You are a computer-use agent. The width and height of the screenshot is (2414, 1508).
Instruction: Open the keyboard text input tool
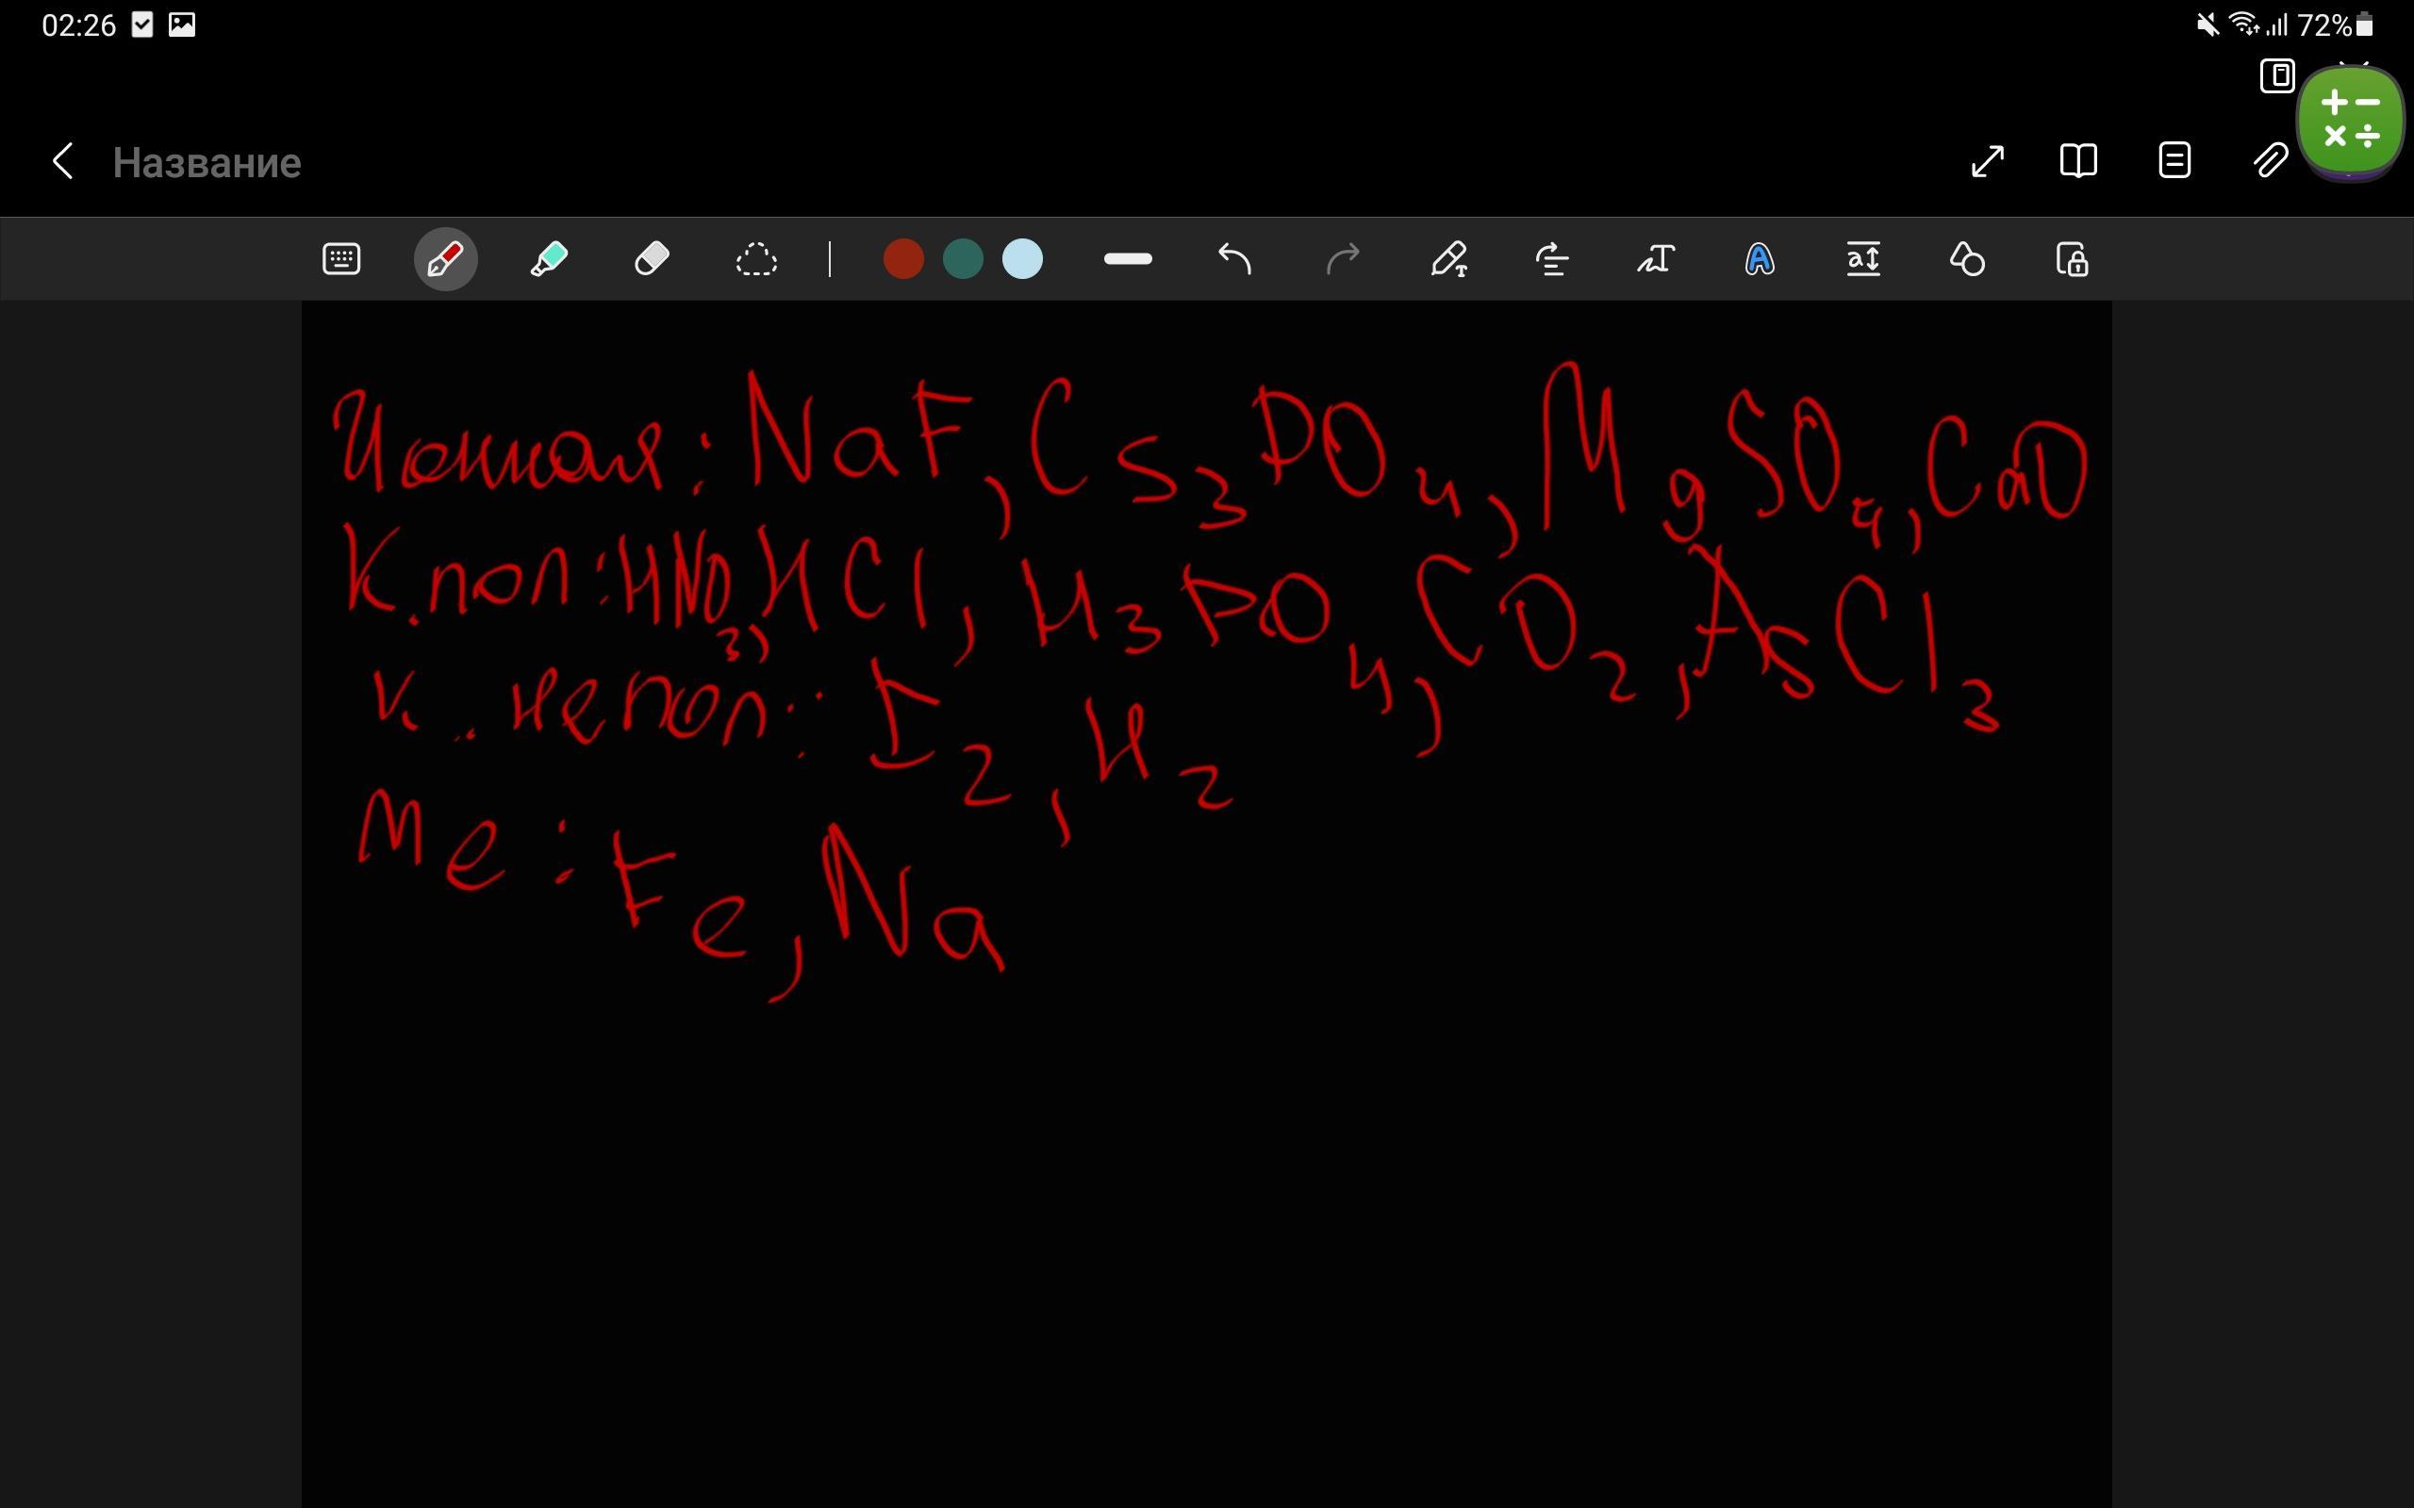coord(341,259)
